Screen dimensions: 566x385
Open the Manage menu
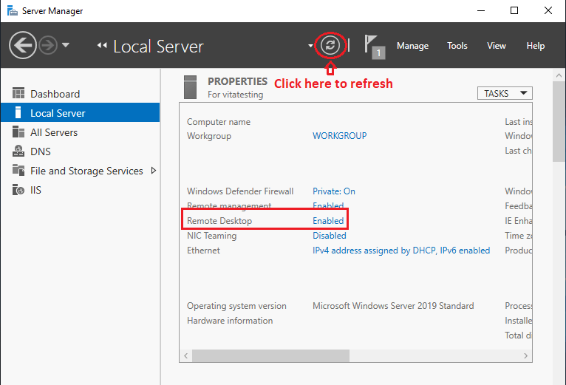coord(412,46)
